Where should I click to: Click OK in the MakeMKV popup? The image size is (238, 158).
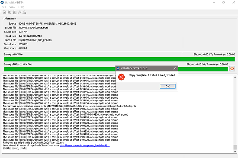pyautogui.click(x=167, y=86)
